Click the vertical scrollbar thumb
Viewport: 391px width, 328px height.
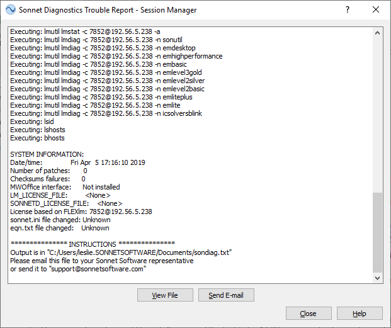pyautogui.click(x=377, y=232)
